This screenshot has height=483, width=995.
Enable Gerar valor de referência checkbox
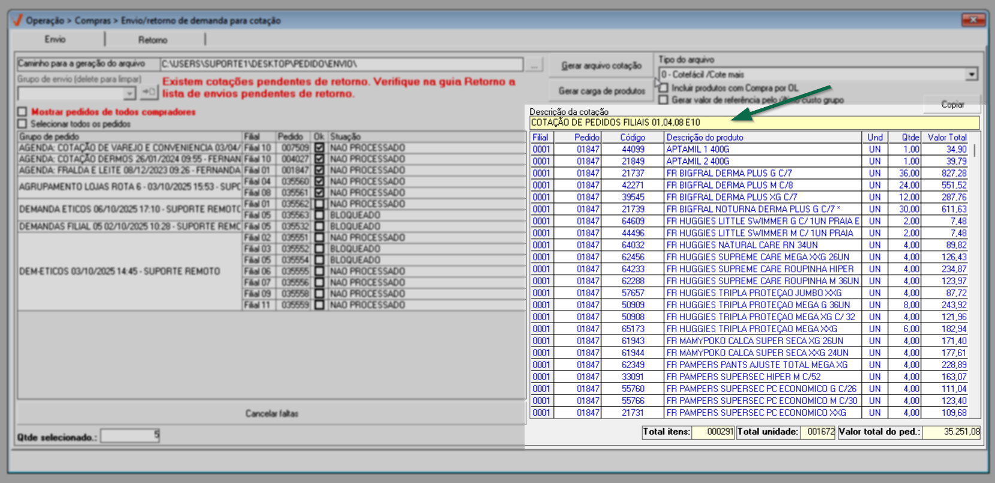click(664, 100)
